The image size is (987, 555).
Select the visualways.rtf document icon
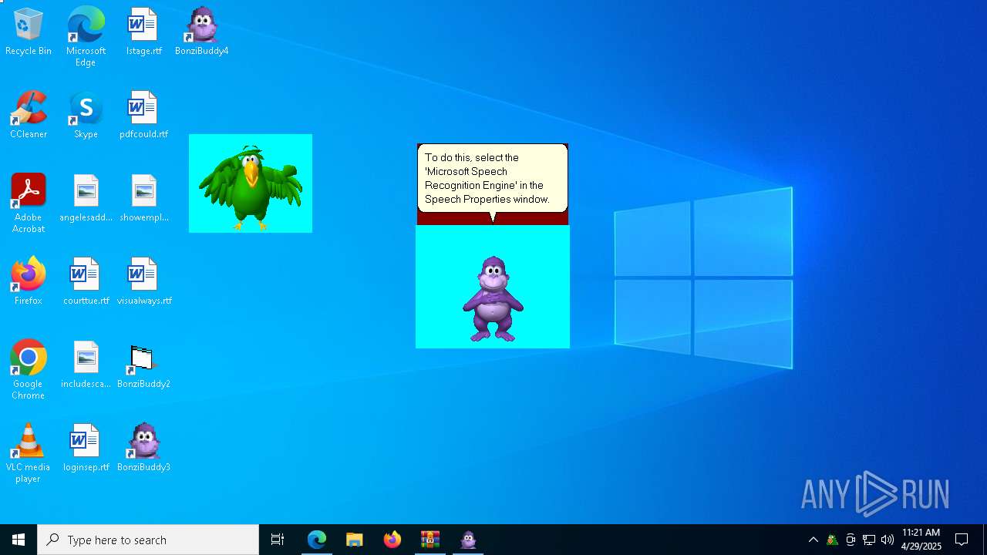143,282
